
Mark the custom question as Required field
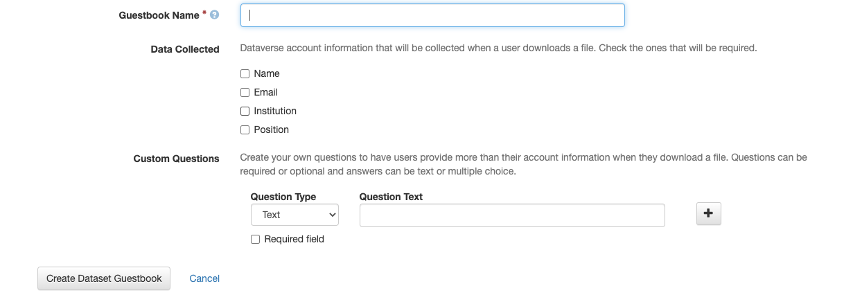coord(255,240)
